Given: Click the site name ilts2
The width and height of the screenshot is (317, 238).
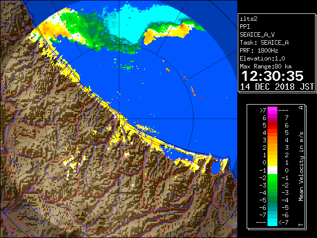Looking at the screenshot, I should click(249, 19).
